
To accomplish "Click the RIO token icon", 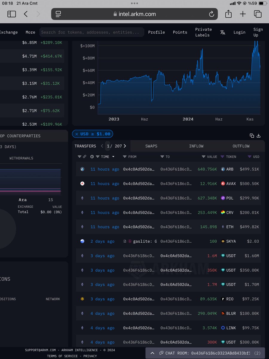I will (x=223, y=299).
